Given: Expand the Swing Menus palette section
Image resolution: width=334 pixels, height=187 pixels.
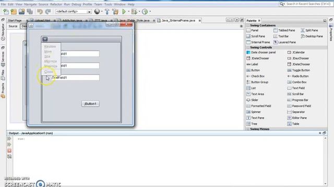Looking at the screenshot, I should pyautogui.click(x=248, y=129).
